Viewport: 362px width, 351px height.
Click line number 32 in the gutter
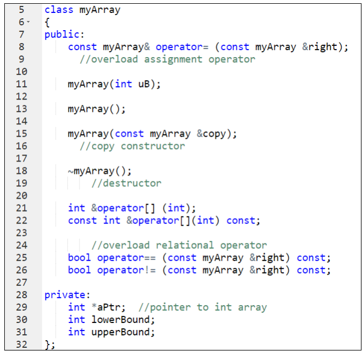pos(22,345)
